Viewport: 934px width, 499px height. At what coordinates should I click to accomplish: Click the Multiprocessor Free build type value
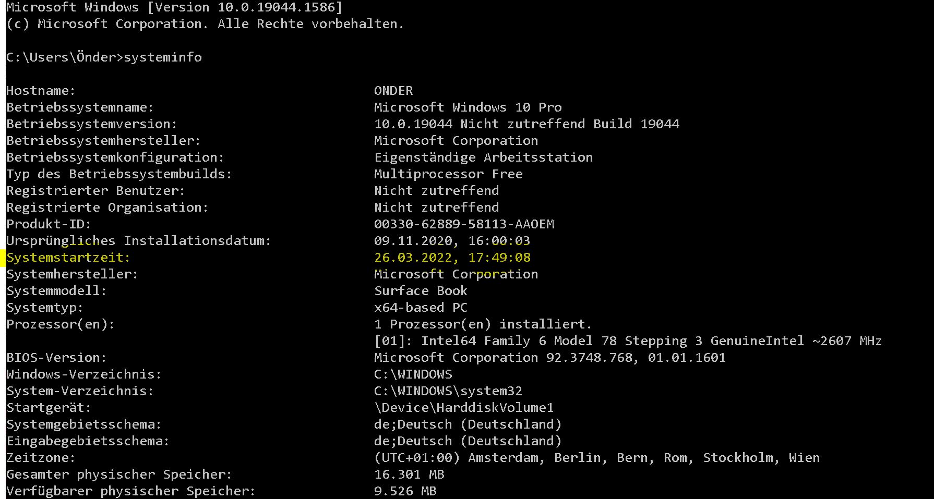pos(448,174)
